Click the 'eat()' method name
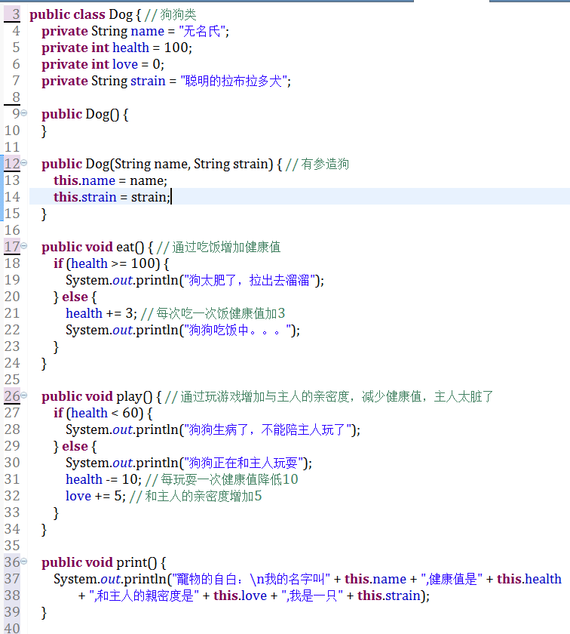This screenshot has height=634, width=570. pyautogui.click(x=130, y=247)
